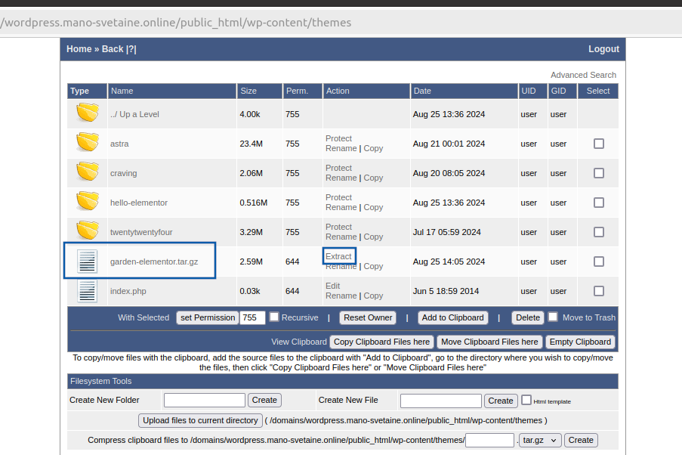Click the set Permission button
This screenshot has width=682, height=455.
click(208, 318)
